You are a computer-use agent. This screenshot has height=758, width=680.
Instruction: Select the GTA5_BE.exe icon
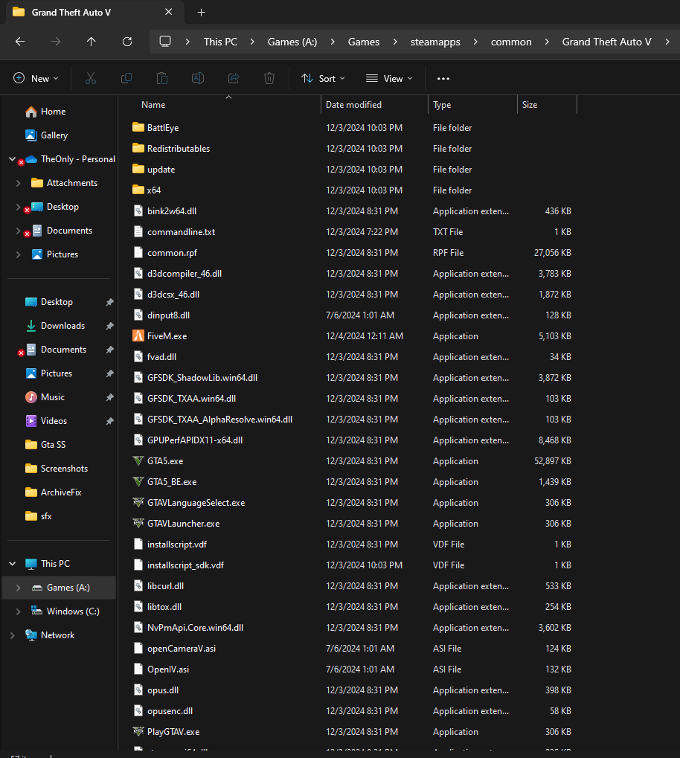click(x=138, y=482)
